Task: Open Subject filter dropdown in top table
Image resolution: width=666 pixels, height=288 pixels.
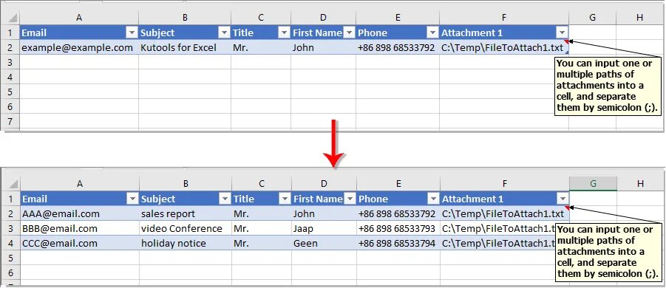Action: 224,32
